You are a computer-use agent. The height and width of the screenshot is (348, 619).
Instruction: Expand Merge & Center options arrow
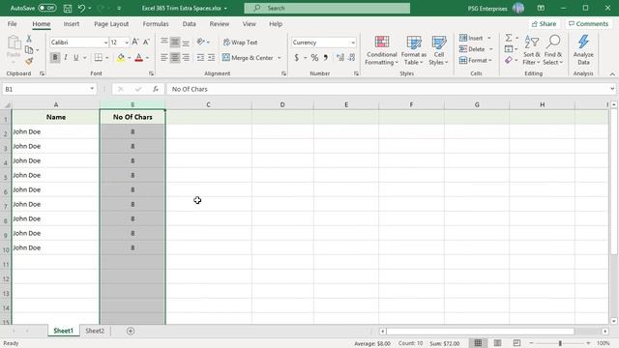tap(280, 58)
